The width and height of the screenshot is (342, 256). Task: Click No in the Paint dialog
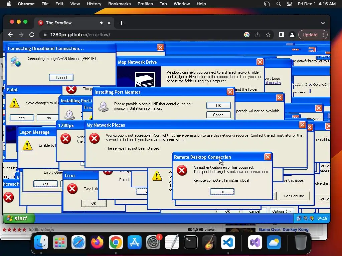pyautogui.click(x=48, y=118)
